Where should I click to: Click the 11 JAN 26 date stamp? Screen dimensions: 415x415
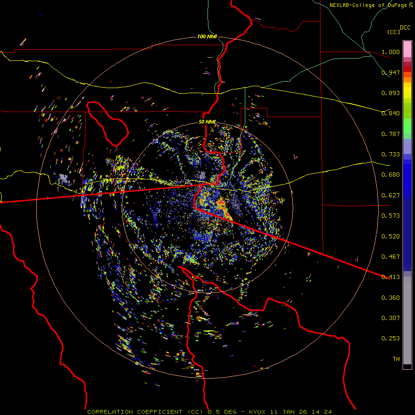tap(288, 412)
